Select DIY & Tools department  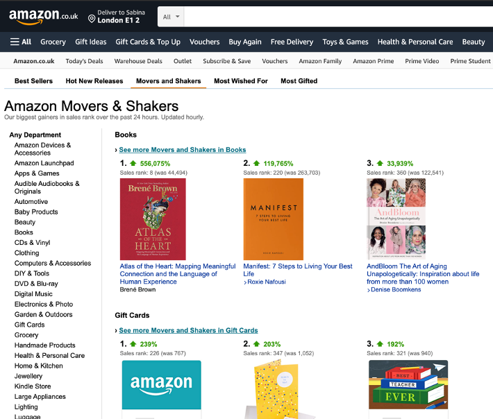32,273
